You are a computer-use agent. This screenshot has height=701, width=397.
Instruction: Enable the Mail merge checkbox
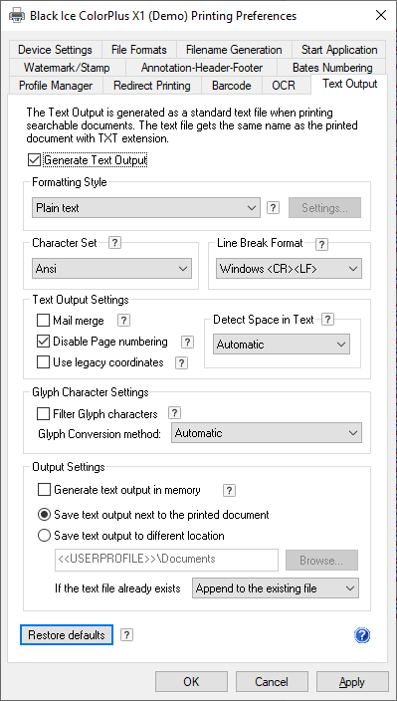click(44, 321)
